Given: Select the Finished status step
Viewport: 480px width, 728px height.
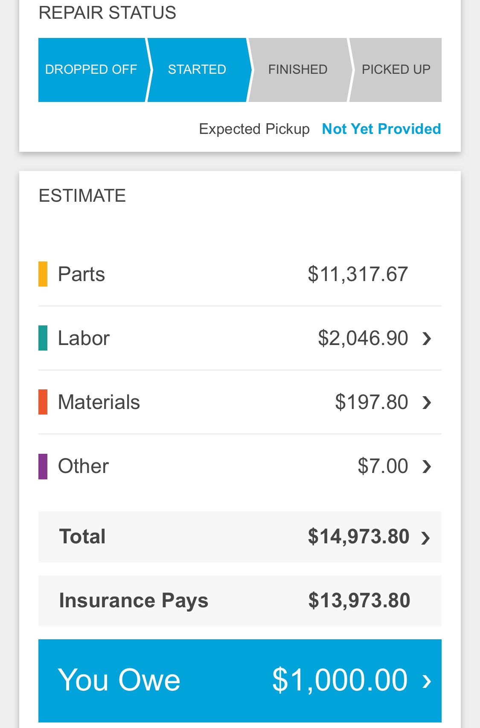Looking at the screenshot, I should (x=298, y=70).
